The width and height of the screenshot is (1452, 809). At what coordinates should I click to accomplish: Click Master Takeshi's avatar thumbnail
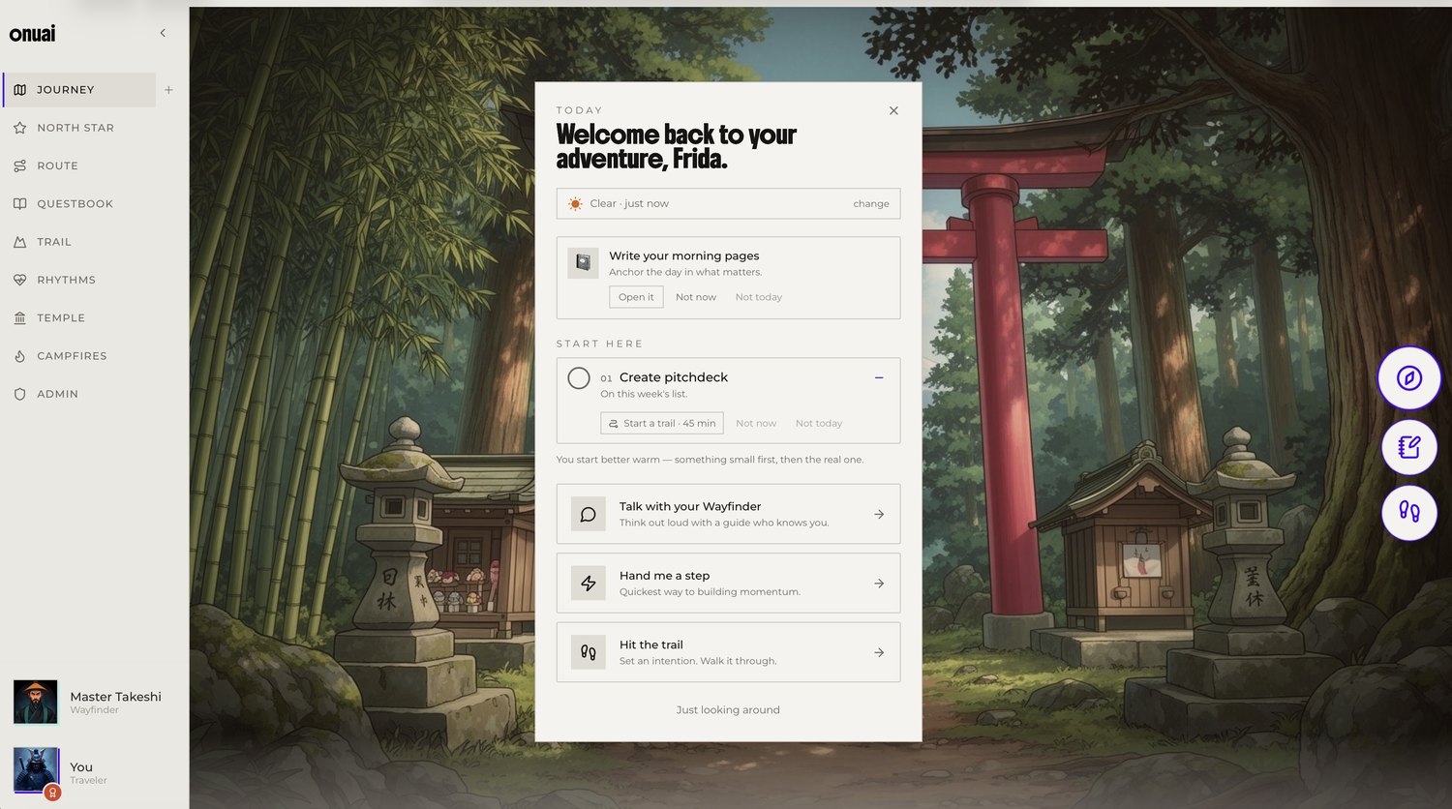pyautogui.click(x=36, y=702)
